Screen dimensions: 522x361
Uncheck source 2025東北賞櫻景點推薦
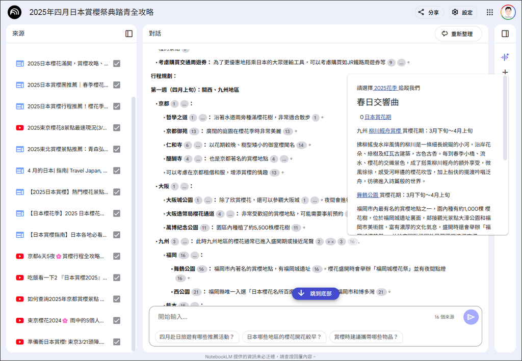(x=117, y=149)
